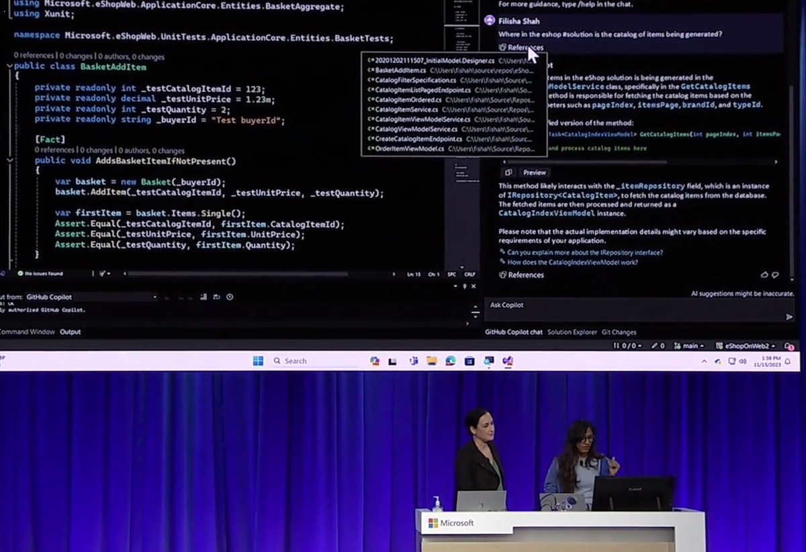Click the code editor horizontal scrollbar
Viewport: 806px width, 552px height.
pos(238,274)
